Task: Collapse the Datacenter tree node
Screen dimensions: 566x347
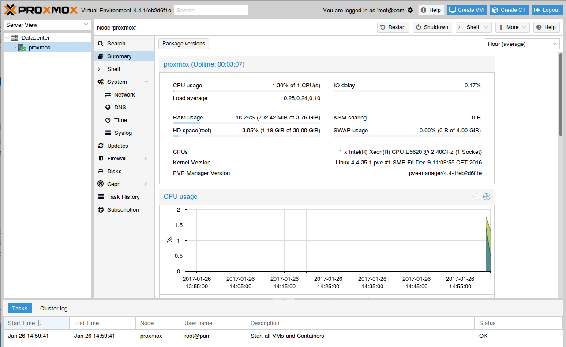Action: coord(7,38)
